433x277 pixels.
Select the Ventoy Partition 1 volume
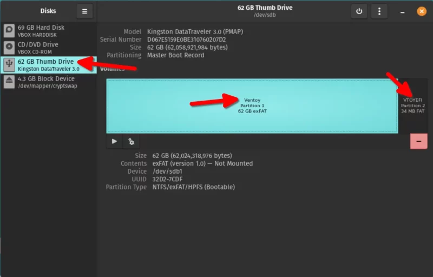[x=252, y=106]
